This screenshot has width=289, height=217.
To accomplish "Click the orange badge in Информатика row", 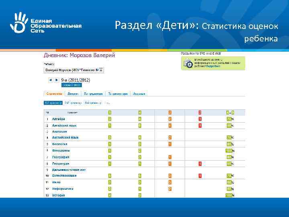I will coord(170,189).
